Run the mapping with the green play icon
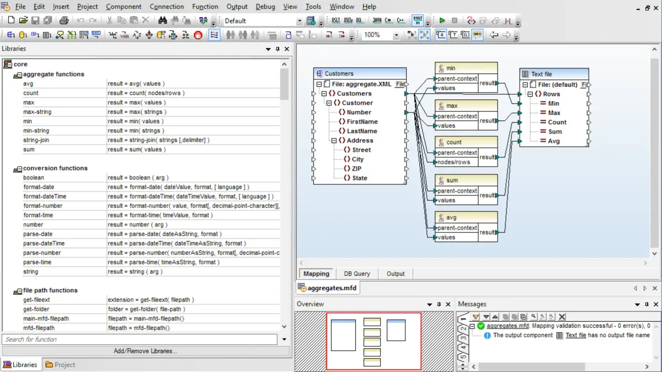 (442, 20)
